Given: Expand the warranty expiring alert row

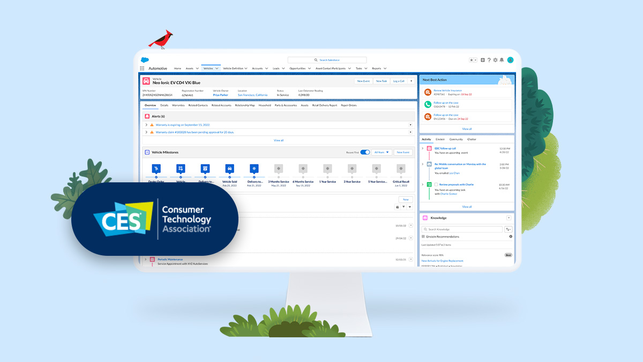Looking at the screenshot, I should [146, 124].
